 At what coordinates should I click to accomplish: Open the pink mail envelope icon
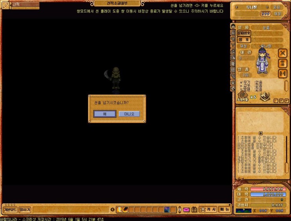(x=186, y=210)
